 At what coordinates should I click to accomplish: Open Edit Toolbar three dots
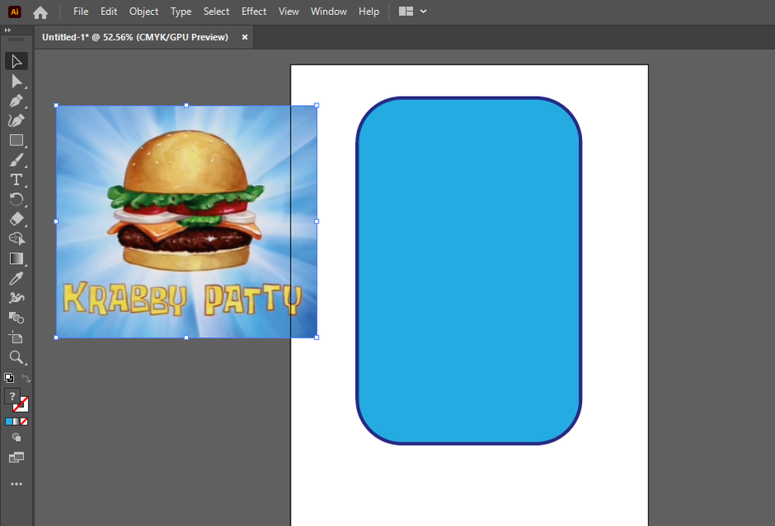point(17,484)
